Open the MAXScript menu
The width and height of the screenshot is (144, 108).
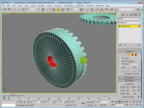click(x=100, y=6)
